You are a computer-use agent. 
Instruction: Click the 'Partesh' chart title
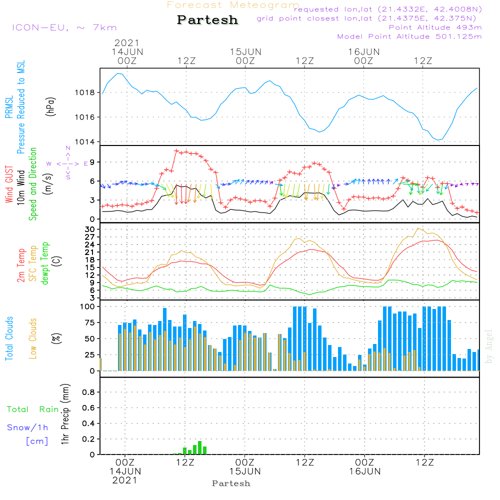coord(207,20)
